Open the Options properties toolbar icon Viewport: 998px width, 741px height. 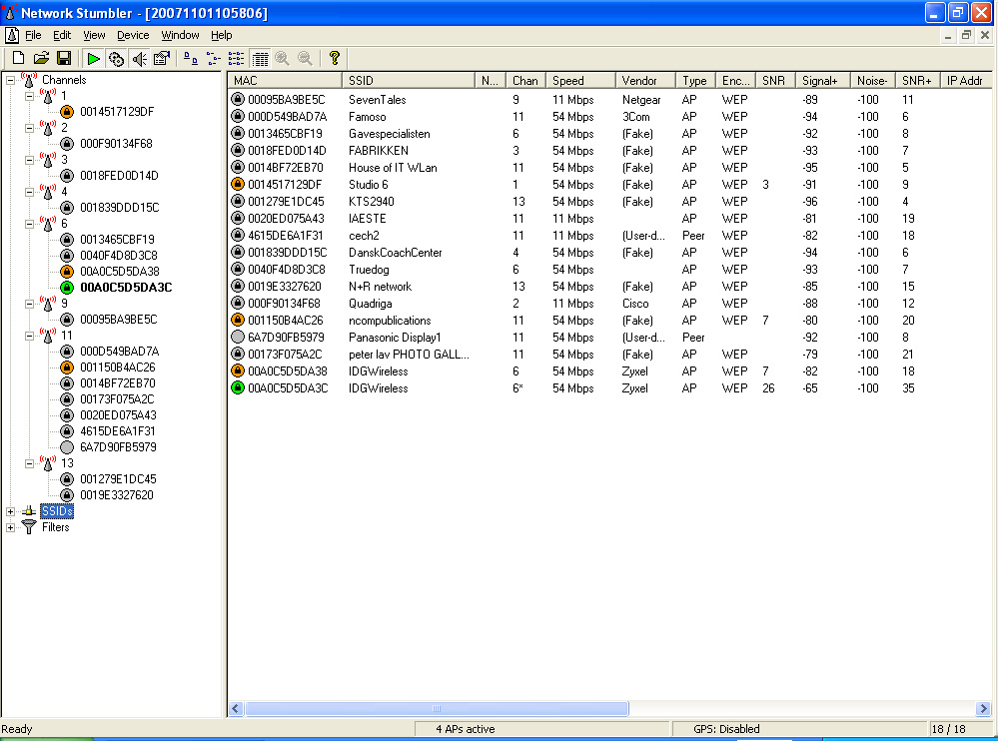click(161, 59)
